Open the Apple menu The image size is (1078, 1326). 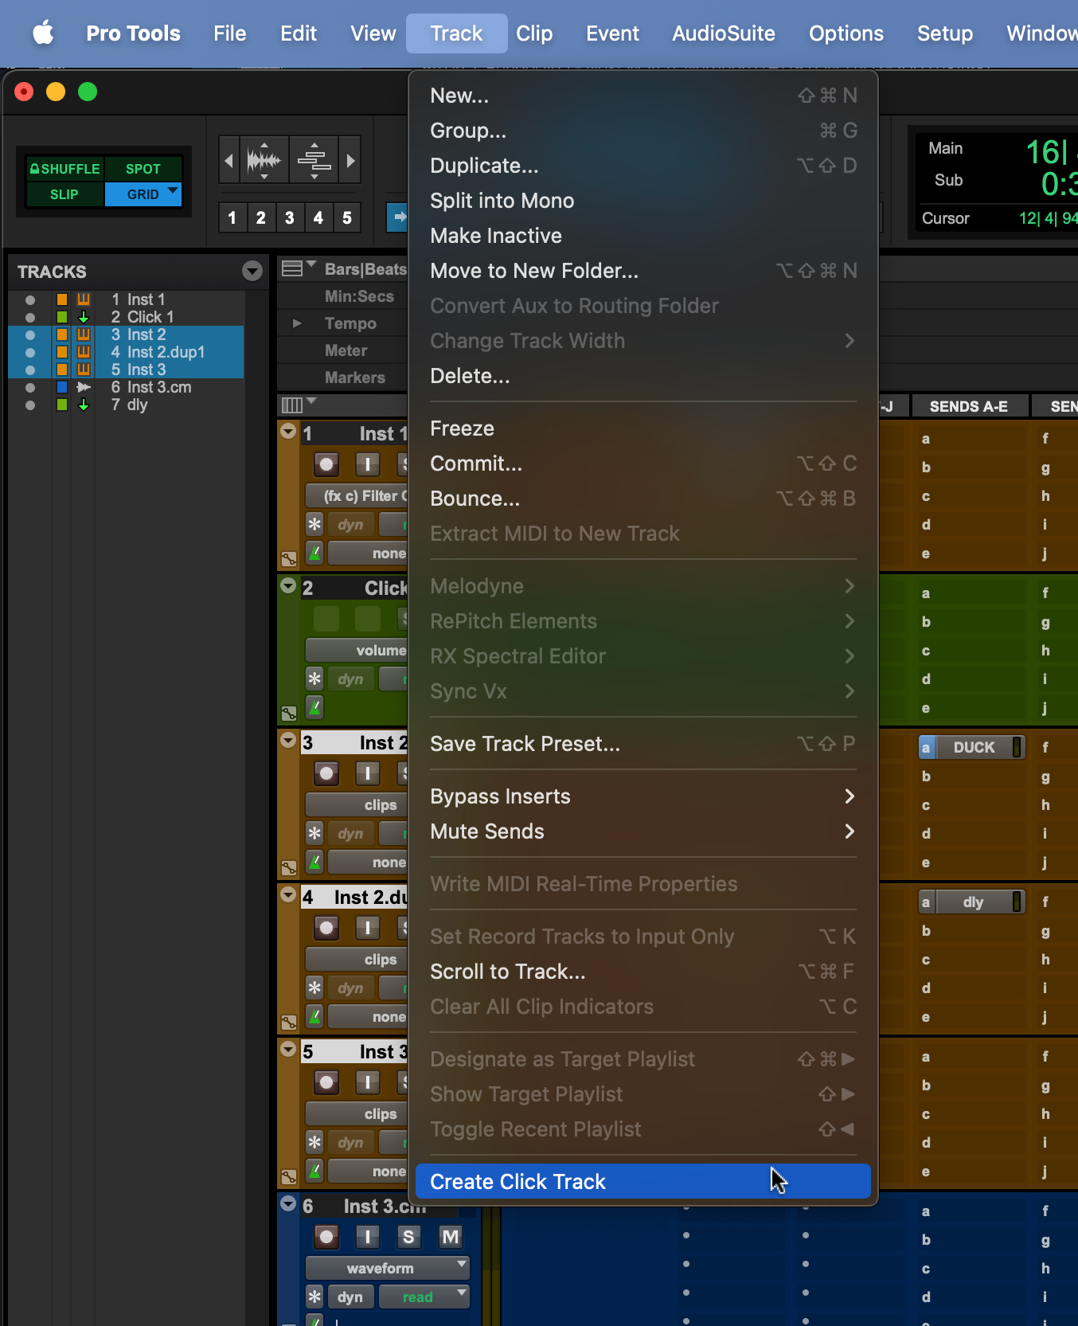coord(43,33)
